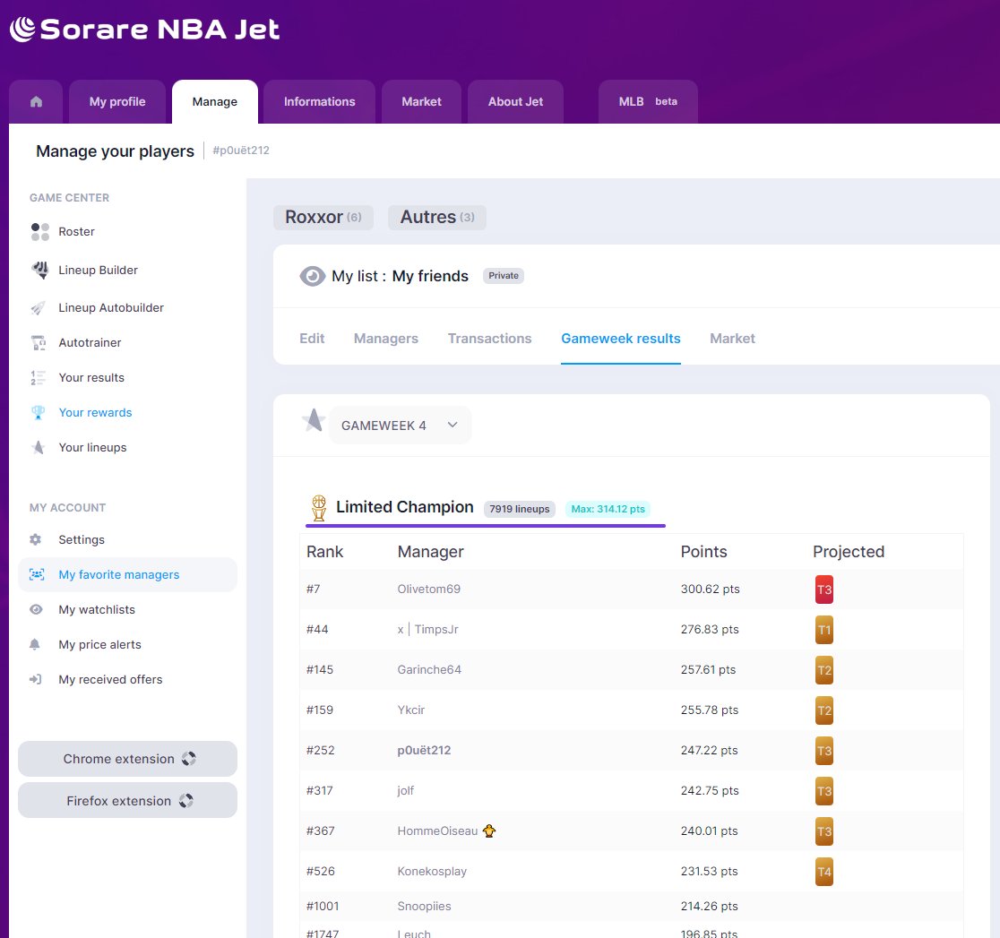This screenshot has width=1000, height=938.
Task: Click the My price alerts bell icon
Action: coord(34,645)
